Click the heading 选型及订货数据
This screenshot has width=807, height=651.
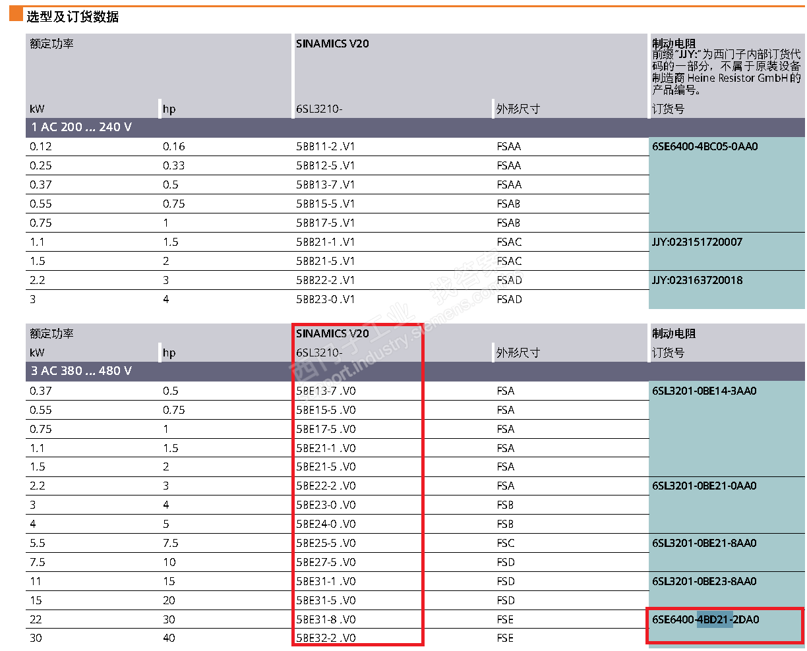click(x=73, y=16)
